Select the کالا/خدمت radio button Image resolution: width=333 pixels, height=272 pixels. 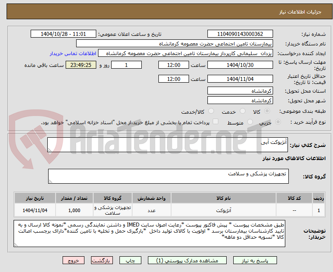pos(211,111)
